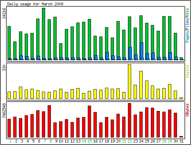
Task: Click the short yellow visits bar for day 14
Action: [84, 96]
